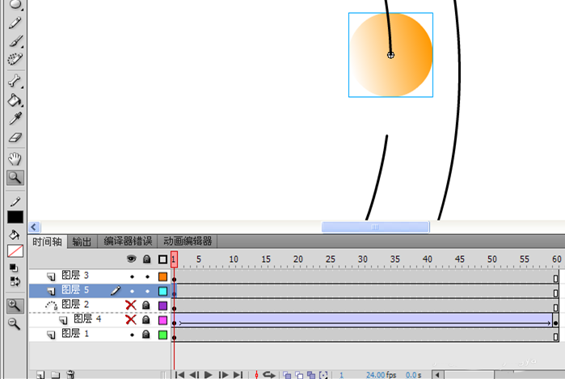Image resolution: width=565 pixels, height=379 pixels.
Task: Click the stage scrollbar left arrow
Action: click(x=34, y=227)
